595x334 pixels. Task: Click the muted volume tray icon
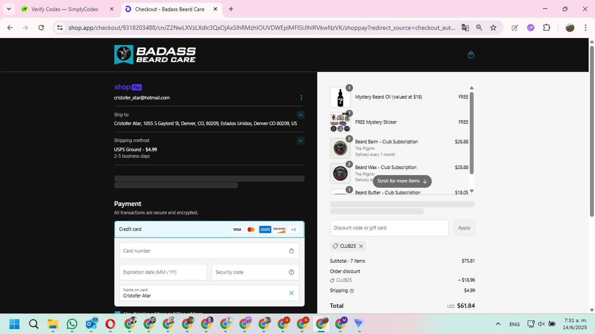pos(541,324)
